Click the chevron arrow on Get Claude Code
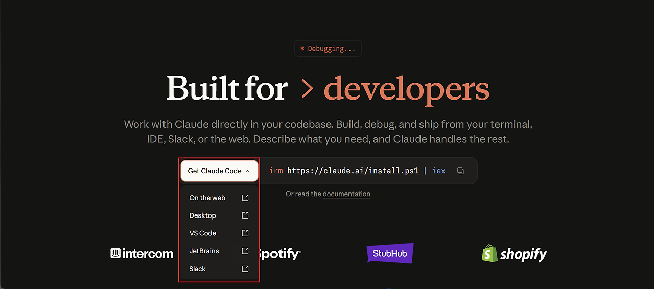 pyautogui.click(x=248, y=171)
